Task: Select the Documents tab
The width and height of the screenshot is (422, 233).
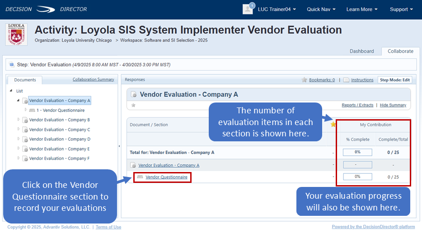Action: pyautogui.click(x=25, y=80)
